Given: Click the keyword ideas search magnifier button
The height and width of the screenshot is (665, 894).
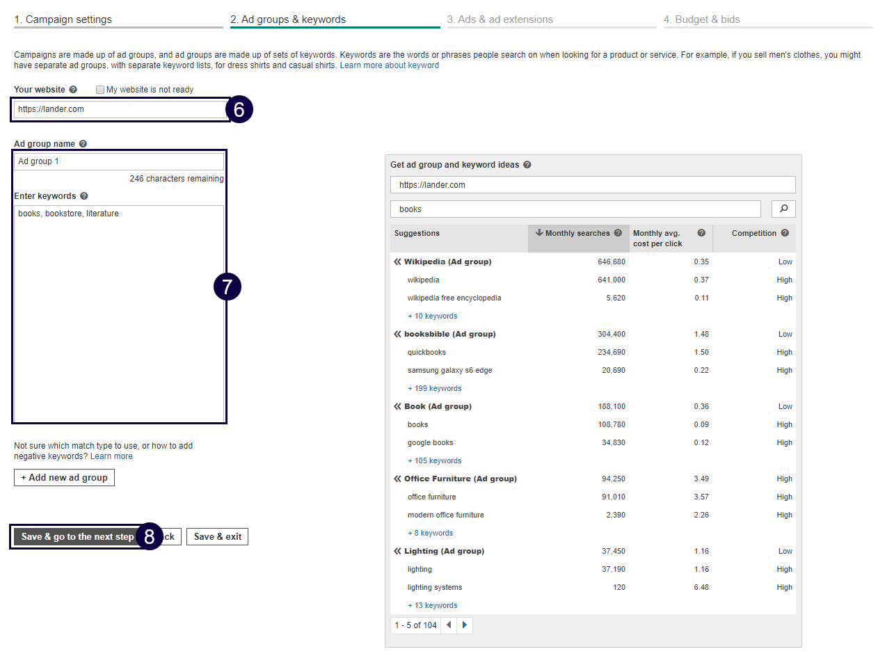Looking at the screenshot, I should coord(783,209).
